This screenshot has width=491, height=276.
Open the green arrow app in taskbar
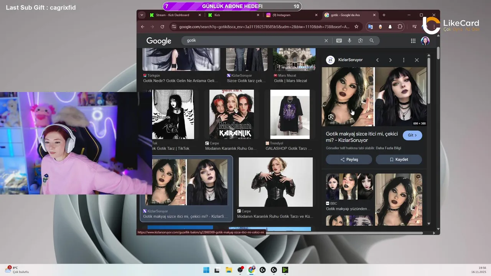coord(285,270)
